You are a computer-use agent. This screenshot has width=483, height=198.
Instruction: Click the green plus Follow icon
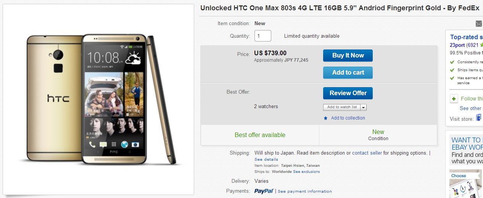pos(454,99)
